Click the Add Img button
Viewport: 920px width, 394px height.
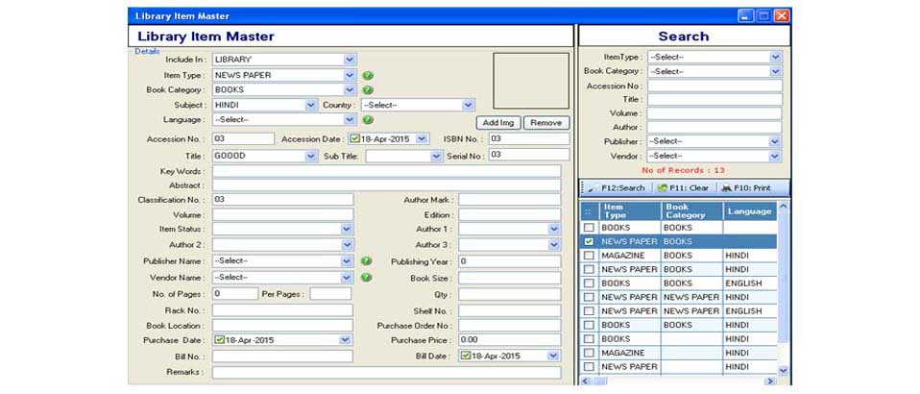[498, 123]
